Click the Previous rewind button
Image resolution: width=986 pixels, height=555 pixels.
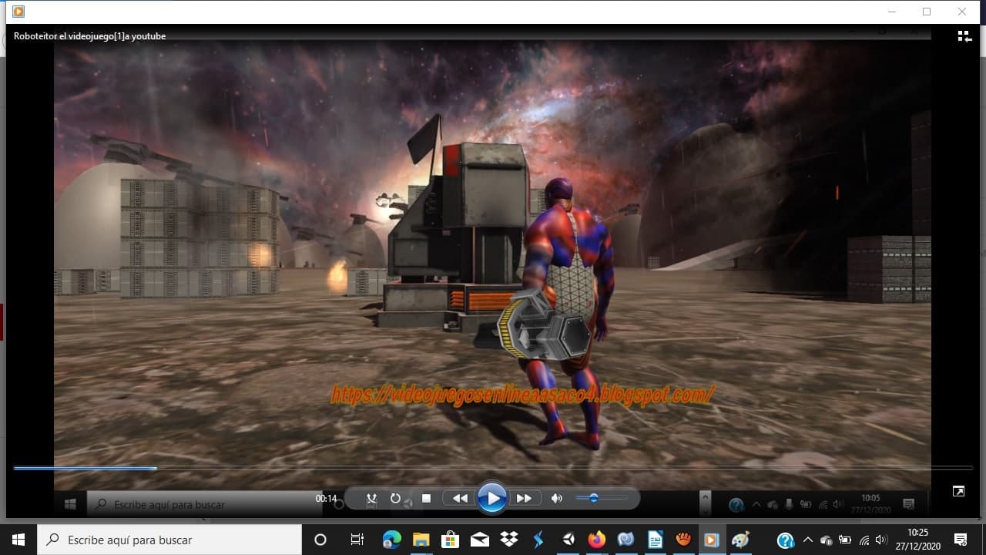tap(460, 499)
